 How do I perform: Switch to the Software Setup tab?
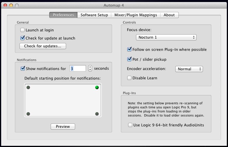tap(94, 15)
